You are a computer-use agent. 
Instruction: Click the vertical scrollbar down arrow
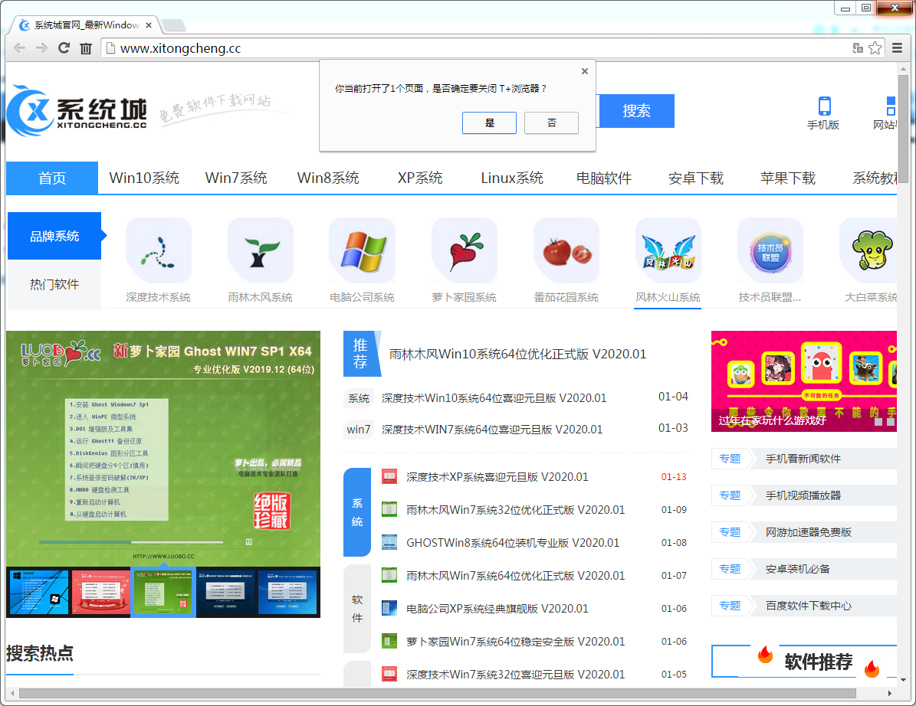pos(903,680)
